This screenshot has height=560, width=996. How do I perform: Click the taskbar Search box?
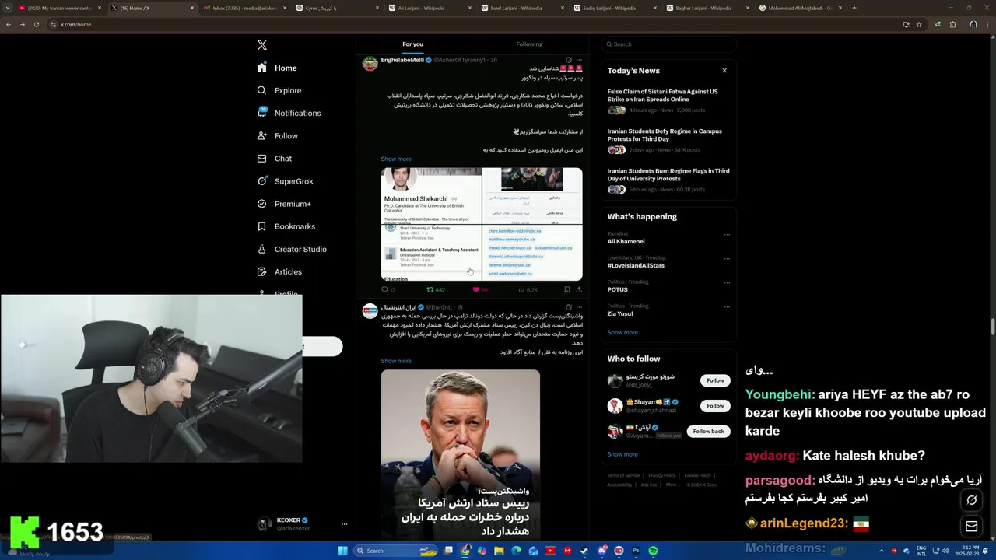[x=395, y=551]
